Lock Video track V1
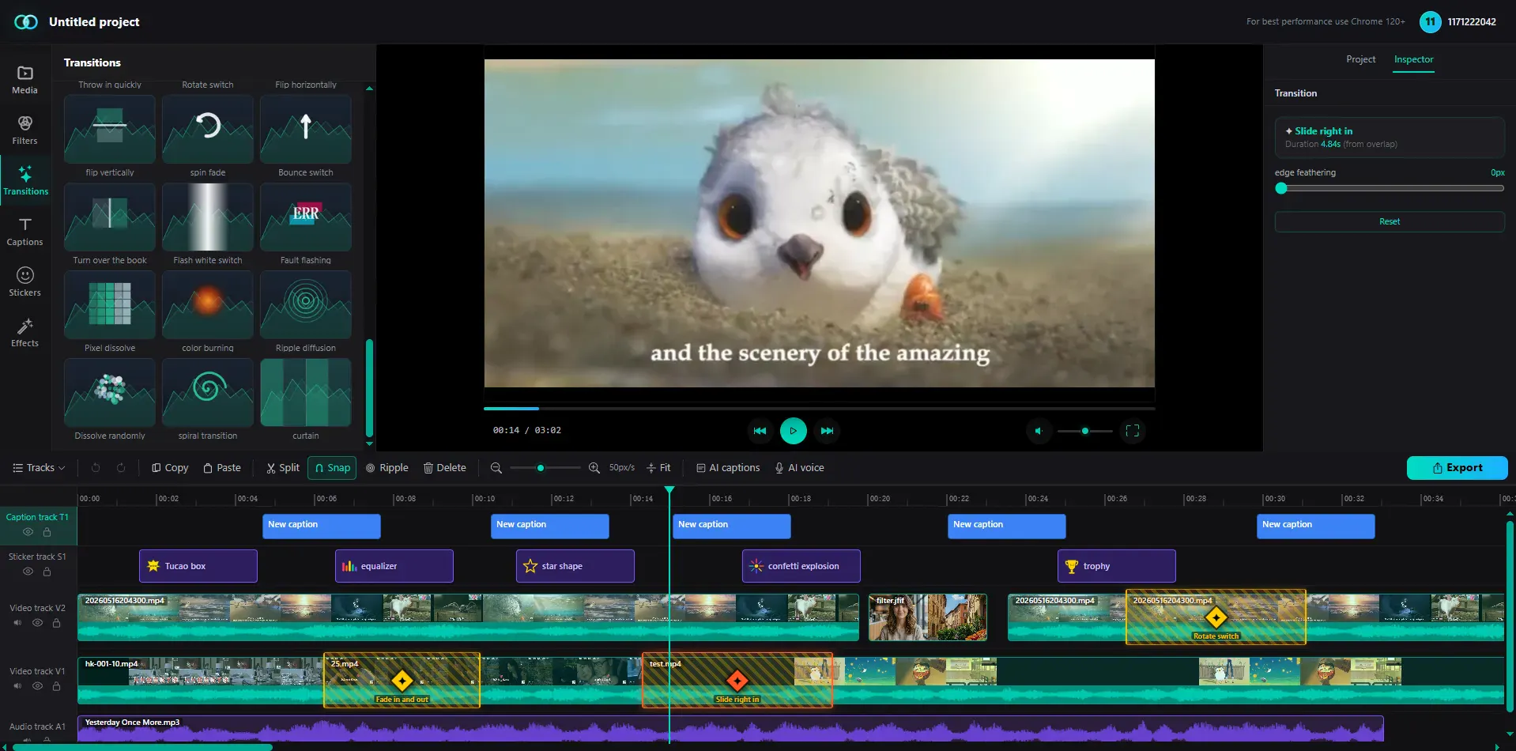This screenshot has height=751, width=1516. point(56,686)
